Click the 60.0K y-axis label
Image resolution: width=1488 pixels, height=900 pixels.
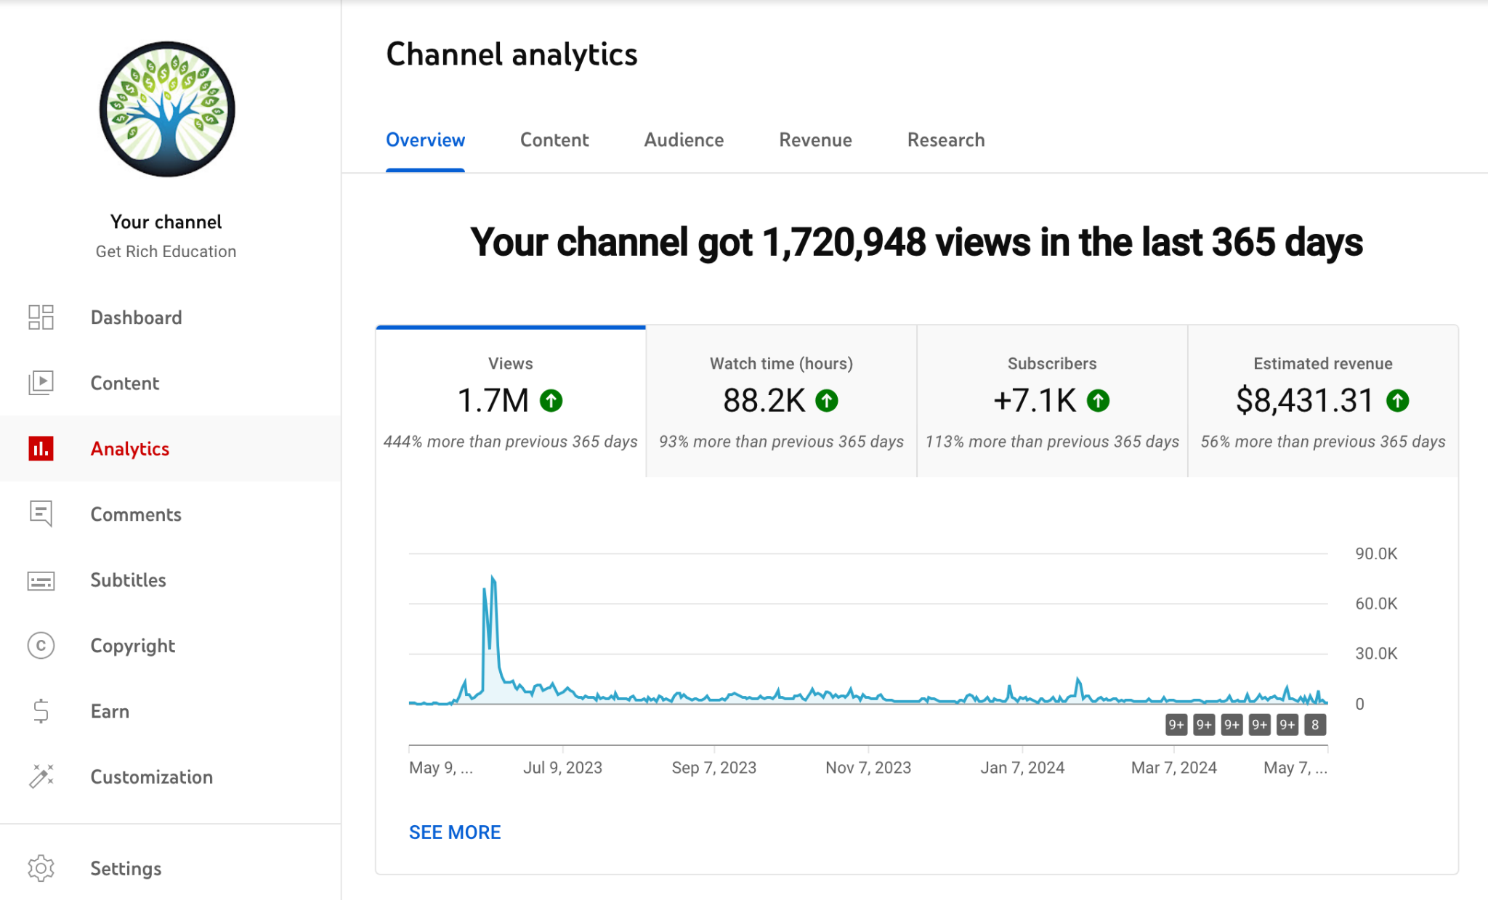point(1376,604)
